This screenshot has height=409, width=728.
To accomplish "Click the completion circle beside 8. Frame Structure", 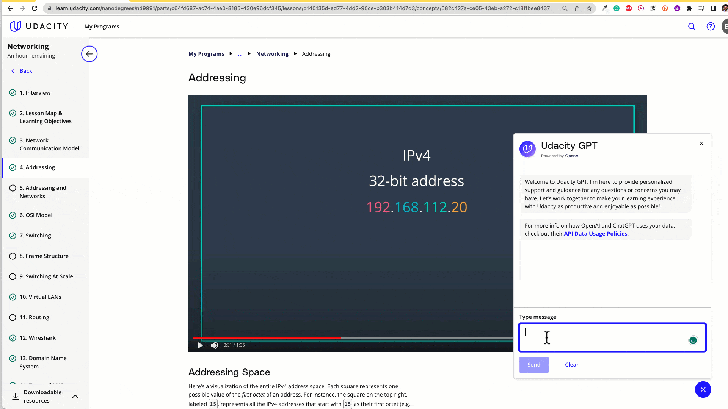I will pos(13,256).
